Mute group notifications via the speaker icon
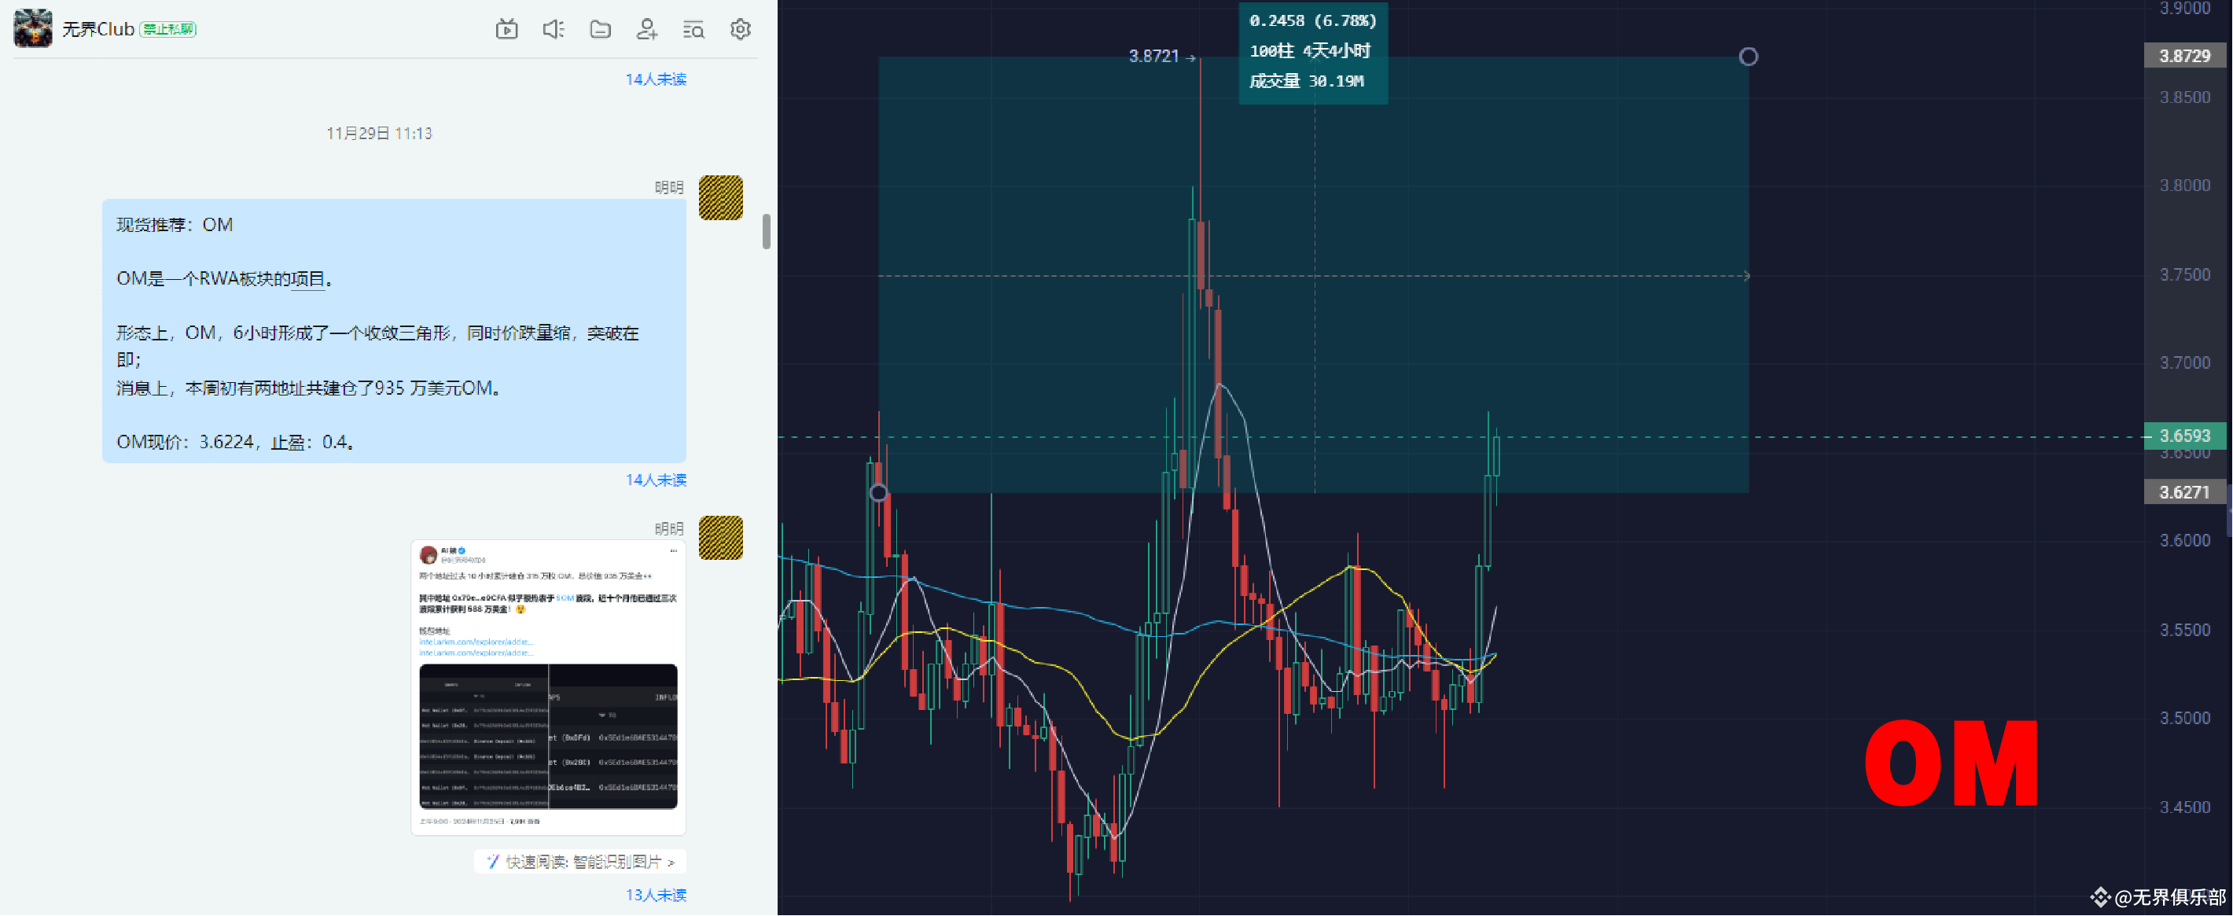The image size is (2233, 916). 553,28
